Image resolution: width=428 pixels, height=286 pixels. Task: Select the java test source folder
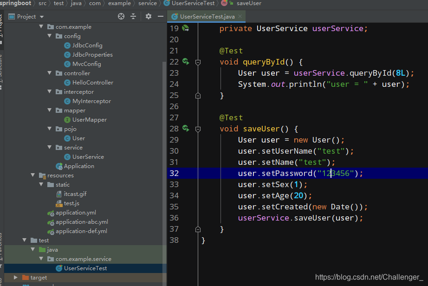pos(48,249)
